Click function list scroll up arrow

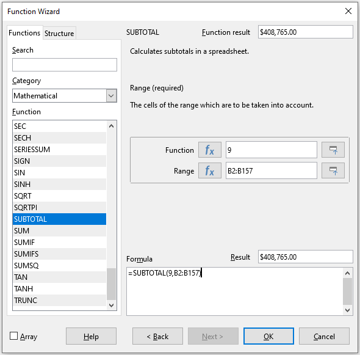[x=111, y=126]
